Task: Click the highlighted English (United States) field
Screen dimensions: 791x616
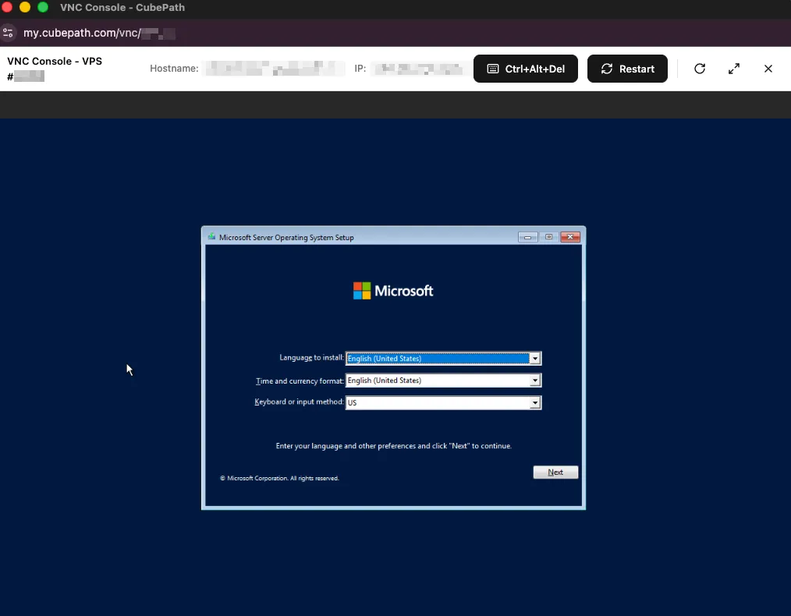Action: 437,358
